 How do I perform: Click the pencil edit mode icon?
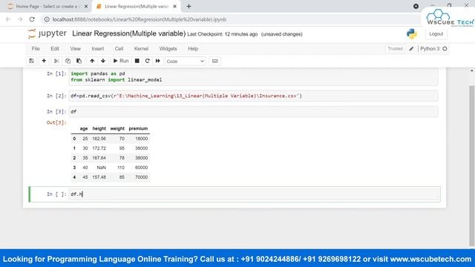pos(411,49)
